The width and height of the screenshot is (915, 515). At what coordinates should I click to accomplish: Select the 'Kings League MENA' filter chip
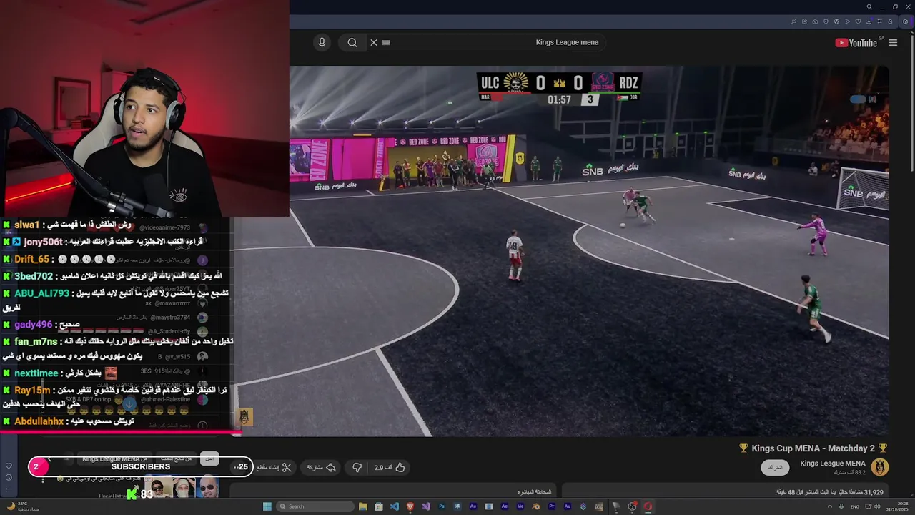tap(114, 458)
